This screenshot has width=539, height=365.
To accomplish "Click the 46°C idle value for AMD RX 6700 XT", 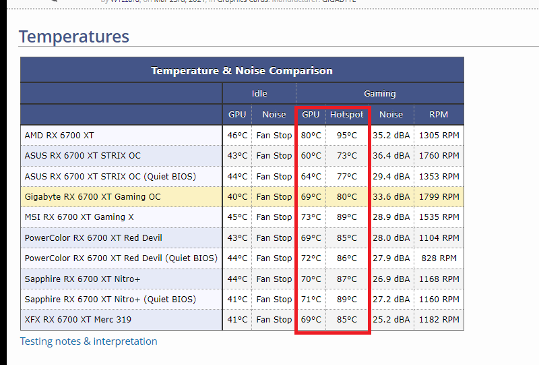I will click(x=237, y=136).
